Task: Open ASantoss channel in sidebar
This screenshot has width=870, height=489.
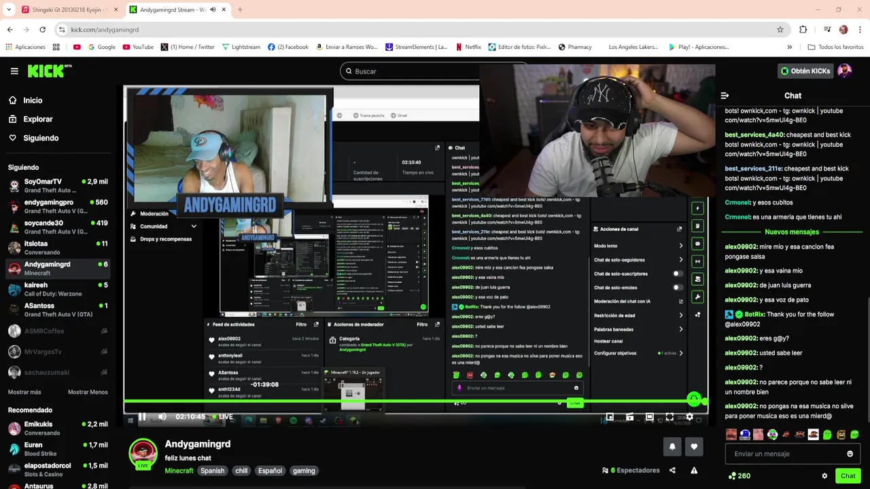Action: 58,310
